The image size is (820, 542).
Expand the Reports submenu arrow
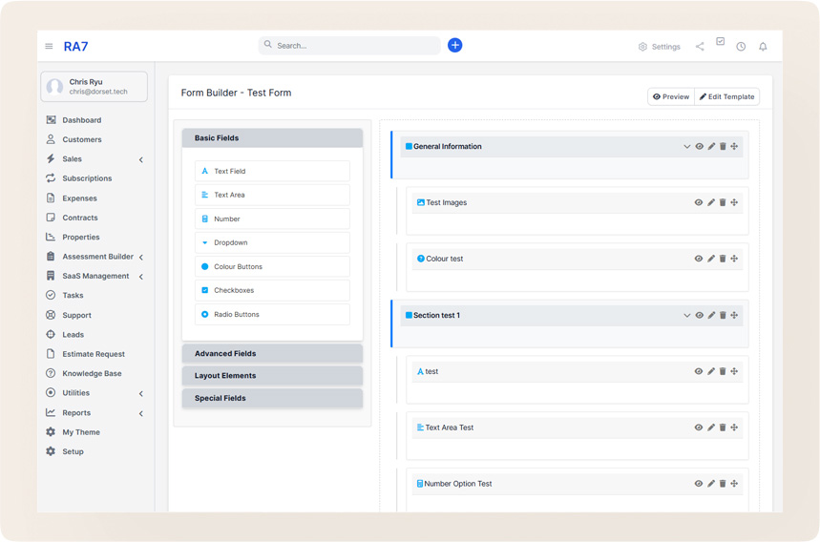[141, 413]
